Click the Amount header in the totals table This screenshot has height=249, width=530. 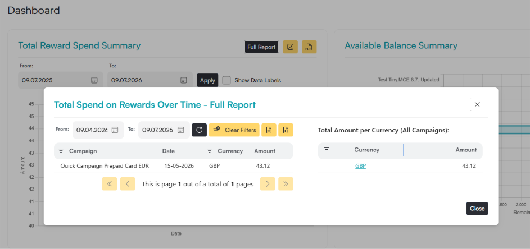point(466,150)
